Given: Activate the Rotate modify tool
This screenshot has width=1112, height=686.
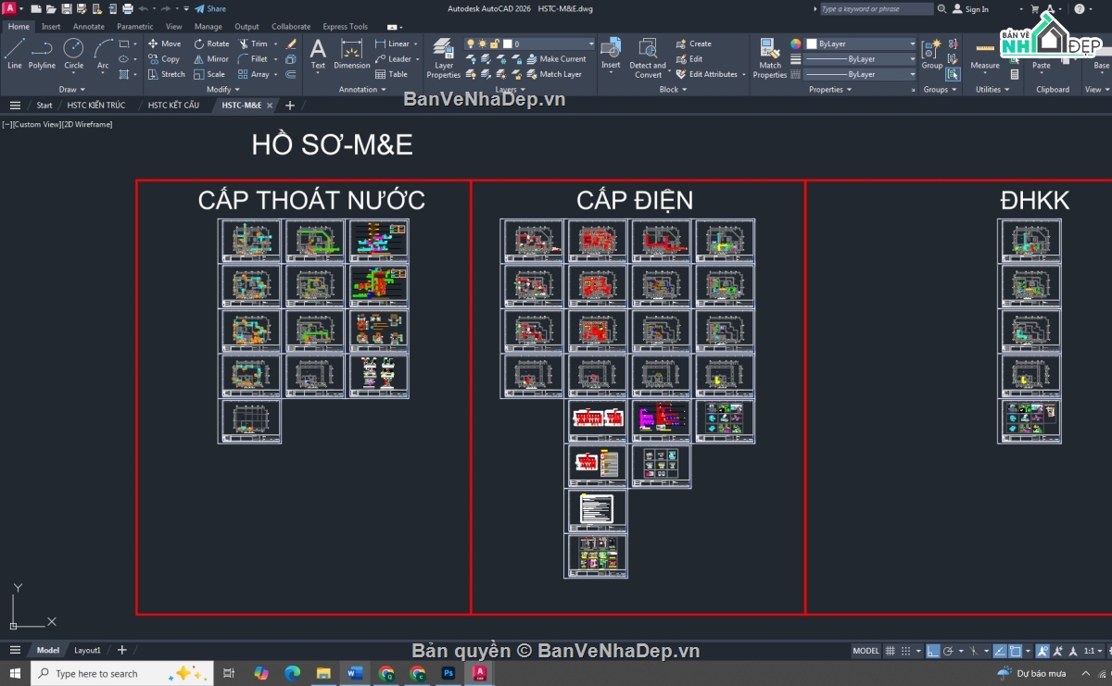Looking at the screenshot, I should click(212, 43).
